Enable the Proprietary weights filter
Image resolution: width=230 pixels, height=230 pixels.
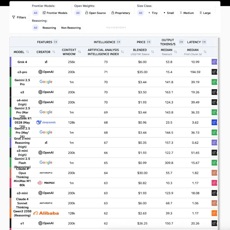click(120, 13)
